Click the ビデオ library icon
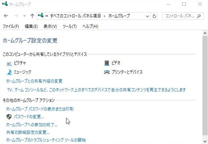The width and height of the screenshot is (208, 144). click(107, 63)
